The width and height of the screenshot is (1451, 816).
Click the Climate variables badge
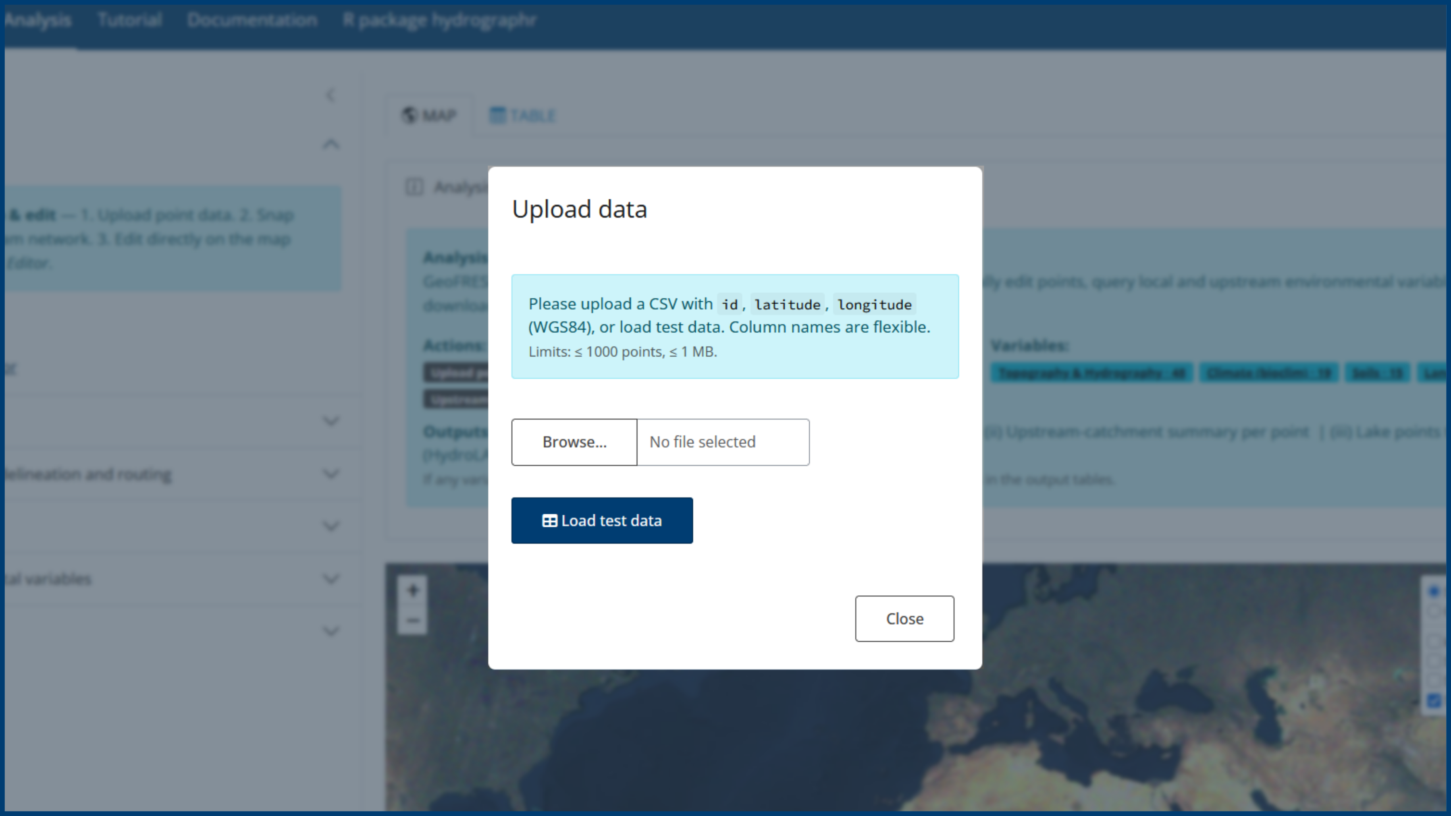(x=1269, y=373)
